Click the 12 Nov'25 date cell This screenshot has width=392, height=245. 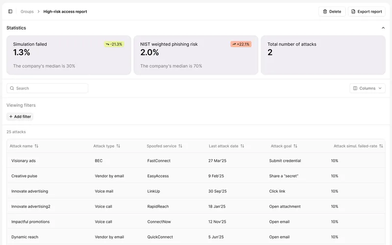[217, 222]
